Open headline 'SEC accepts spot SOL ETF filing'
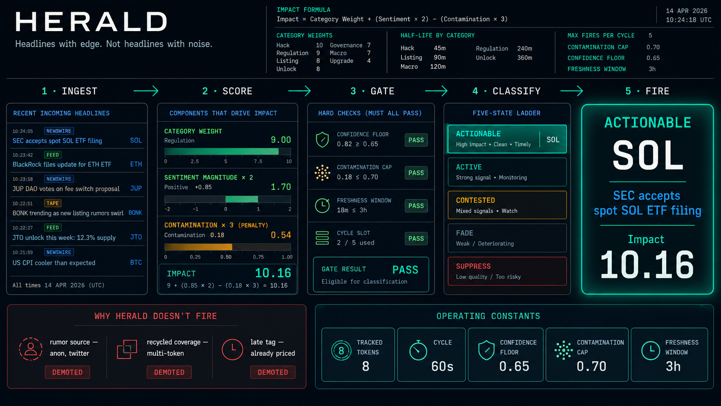 57,141
